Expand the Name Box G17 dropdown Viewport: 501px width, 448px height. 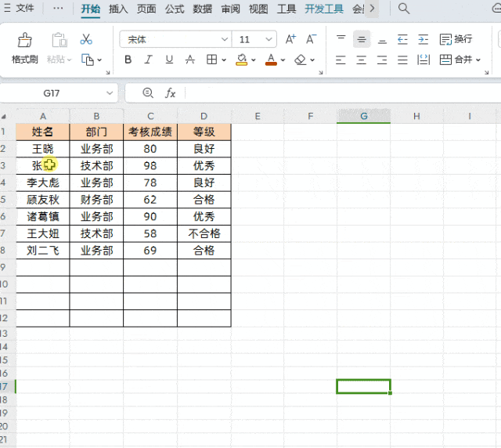tap(110, 93)
